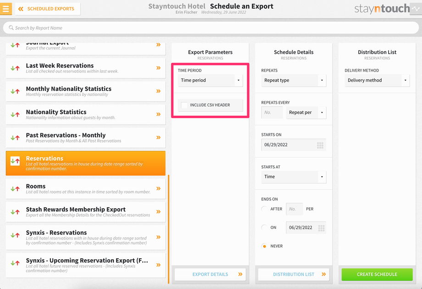Select the Stash Rewards Membership Export report
This screenshot has height=289, width=422.
(x=86, y=212)
